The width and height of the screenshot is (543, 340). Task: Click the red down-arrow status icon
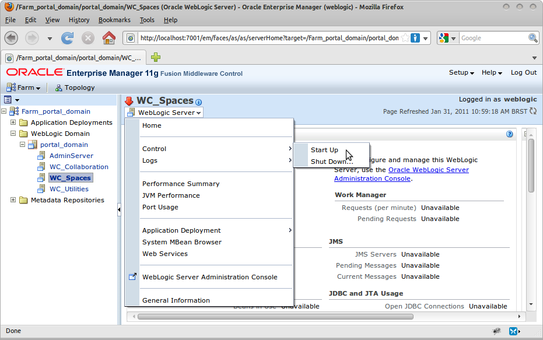pyautogui.click(x=129, y=101)
